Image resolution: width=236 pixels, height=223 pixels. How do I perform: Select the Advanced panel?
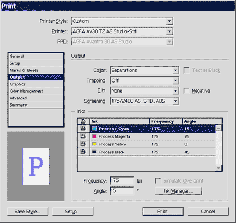tap(36, 98)
